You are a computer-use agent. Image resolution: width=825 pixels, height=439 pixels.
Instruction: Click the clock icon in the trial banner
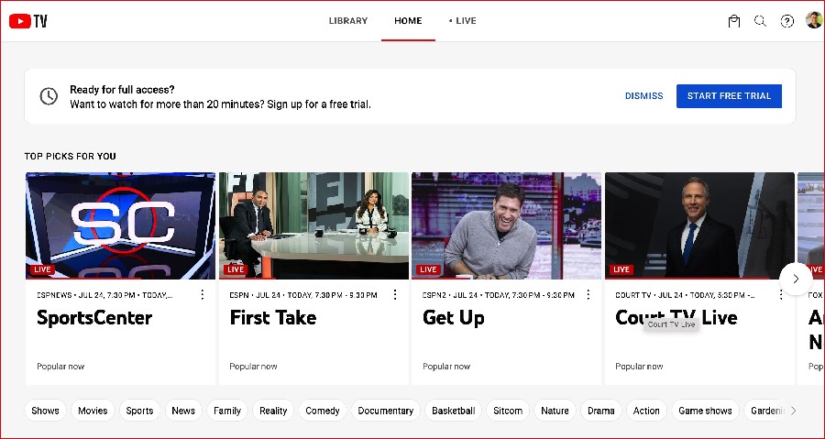(x=49, y=96)
